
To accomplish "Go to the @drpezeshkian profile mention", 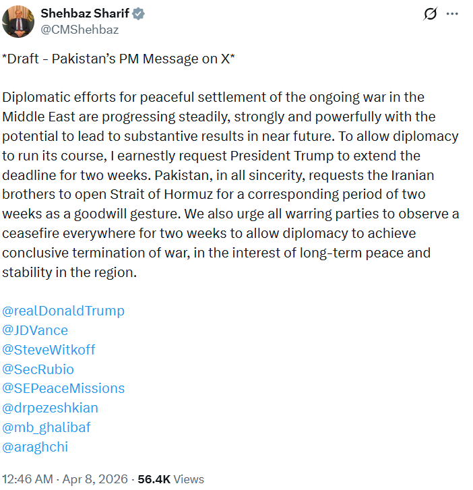I will pos(51,408).
